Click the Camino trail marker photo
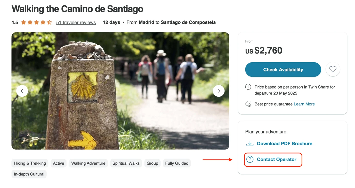This screenshot has width=355, height=188. 120,91
